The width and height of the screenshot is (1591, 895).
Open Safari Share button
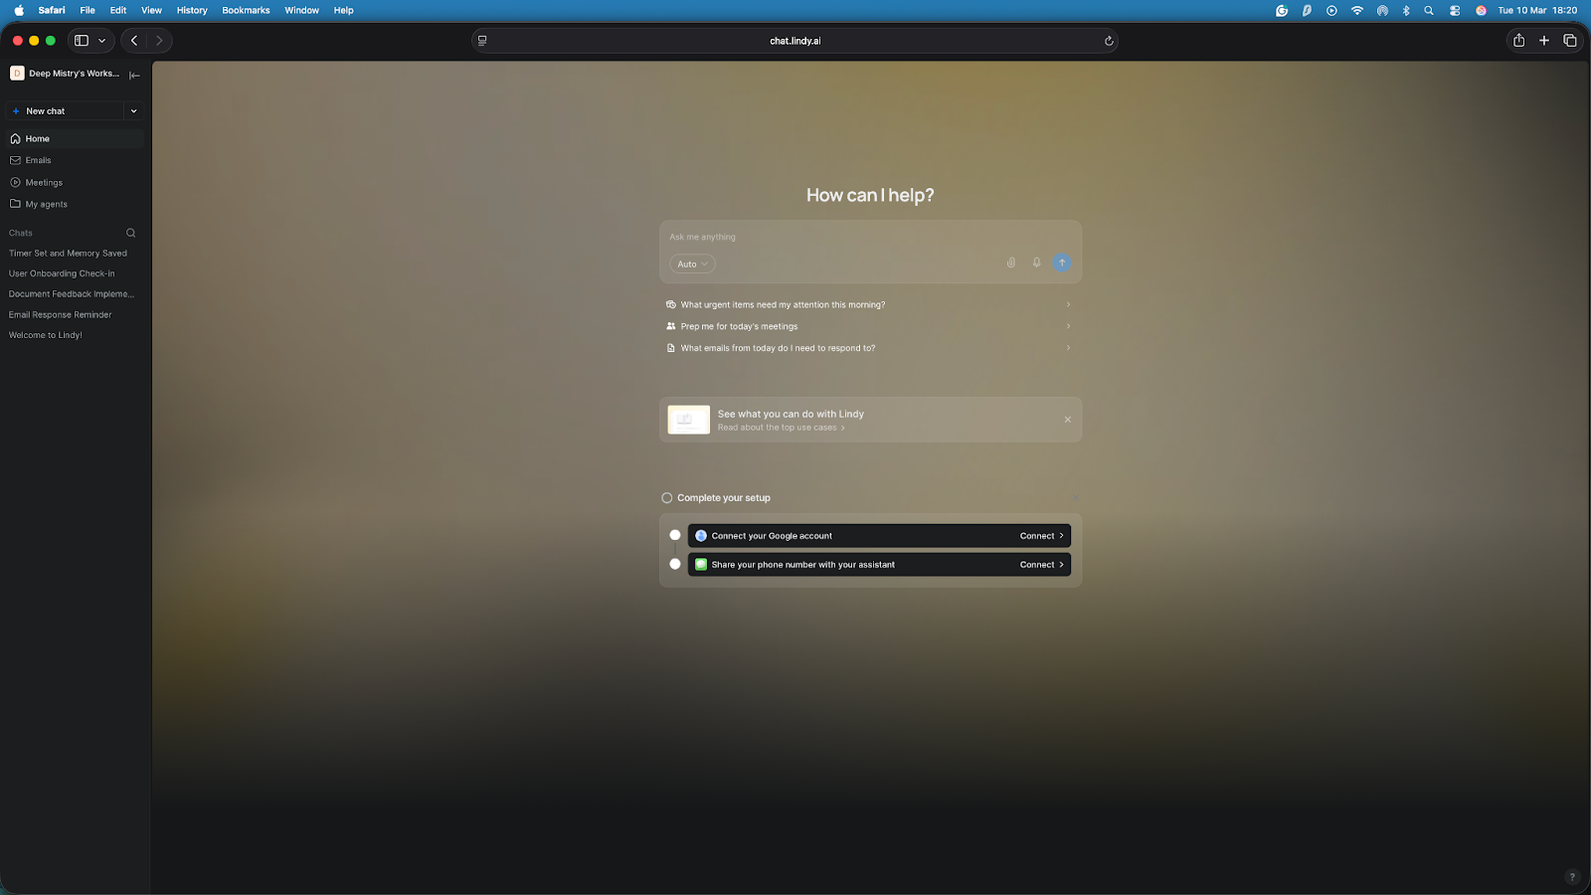click(1518, 41)
